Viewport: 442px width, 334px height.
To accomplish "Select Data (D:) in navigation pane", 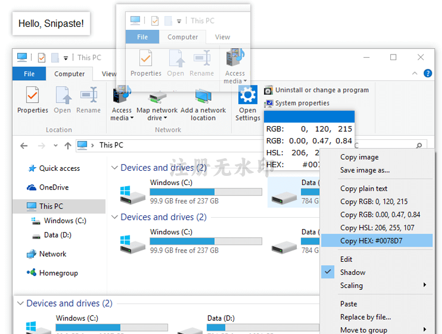I will (x=52, y=235).
